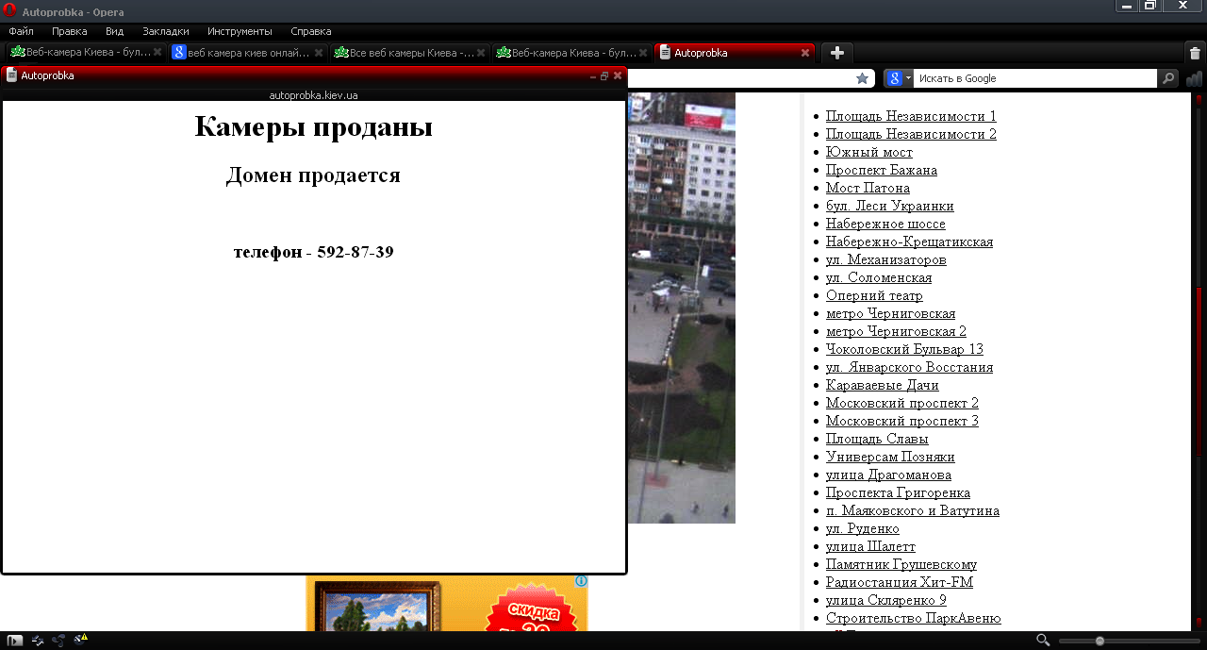The image size is (1207, 650).
Task: Click the Google search engine icon
Action: [895, 78]
